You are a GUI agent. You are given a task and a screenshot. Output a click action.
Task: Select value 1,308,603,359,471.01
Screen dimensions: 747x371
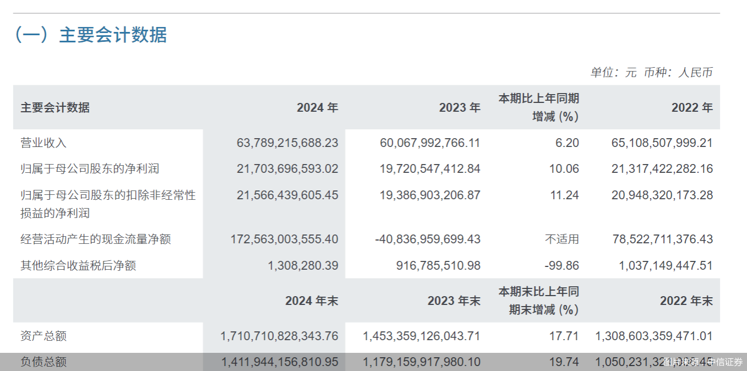(x=654, y=336)
